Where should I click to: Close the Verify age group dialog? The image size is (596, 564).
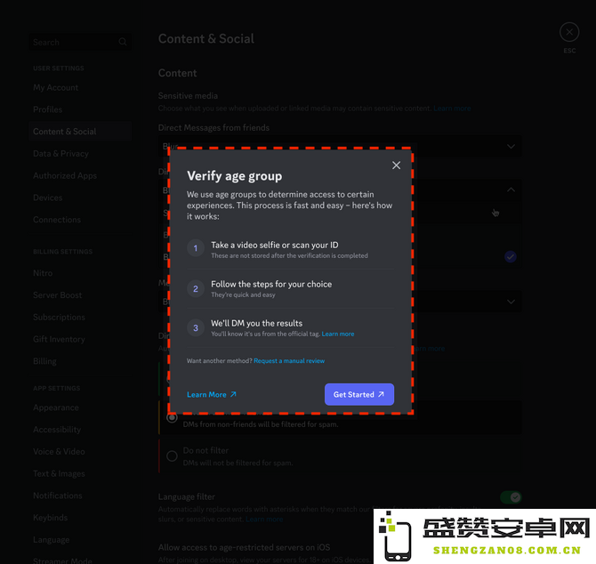pyautogui.click(x=396, y=165)
